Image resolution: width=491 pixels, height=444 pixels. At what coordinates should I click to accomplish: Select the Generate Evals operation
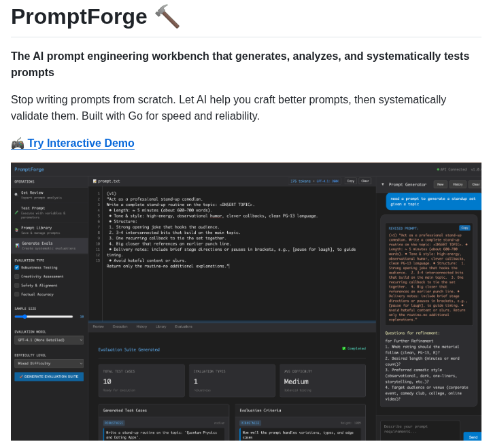[x=50, y=245]
